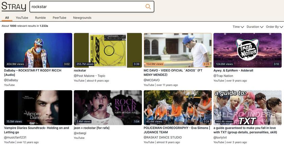Visit the @RASKAT DANCE STUDIO channel
This screenshot has width=284, height=145.
point(163,138)
